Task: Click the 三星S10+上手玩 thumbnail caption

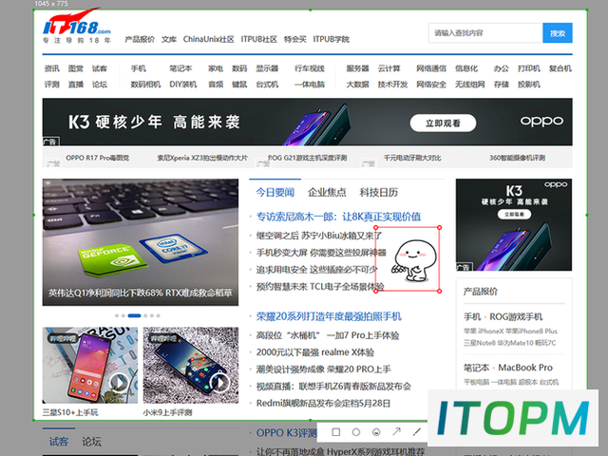Action: tap(70, 412)
